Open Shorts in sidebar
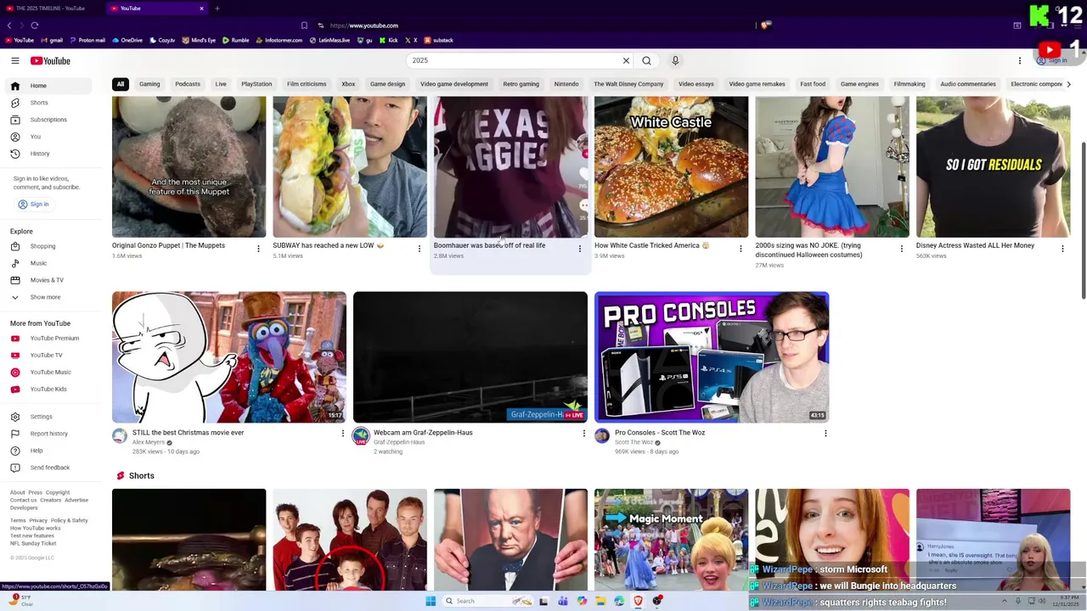 coord(49,103)
